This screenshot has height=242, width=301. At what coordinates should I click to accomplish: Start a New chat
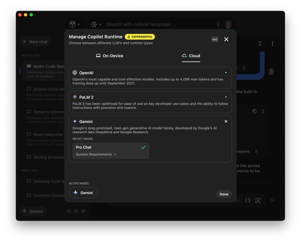pos(35,42)
